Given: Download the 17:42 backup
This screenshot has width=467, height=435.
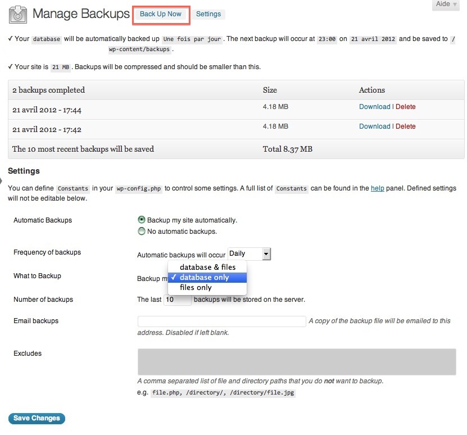Looking at the screenshot, I should point(374,126).
